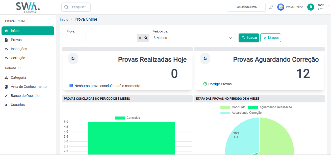
Task: Click the Nenhuma prova concluída até o momento text
Action: pyautogui.click(x=108, y=86)
